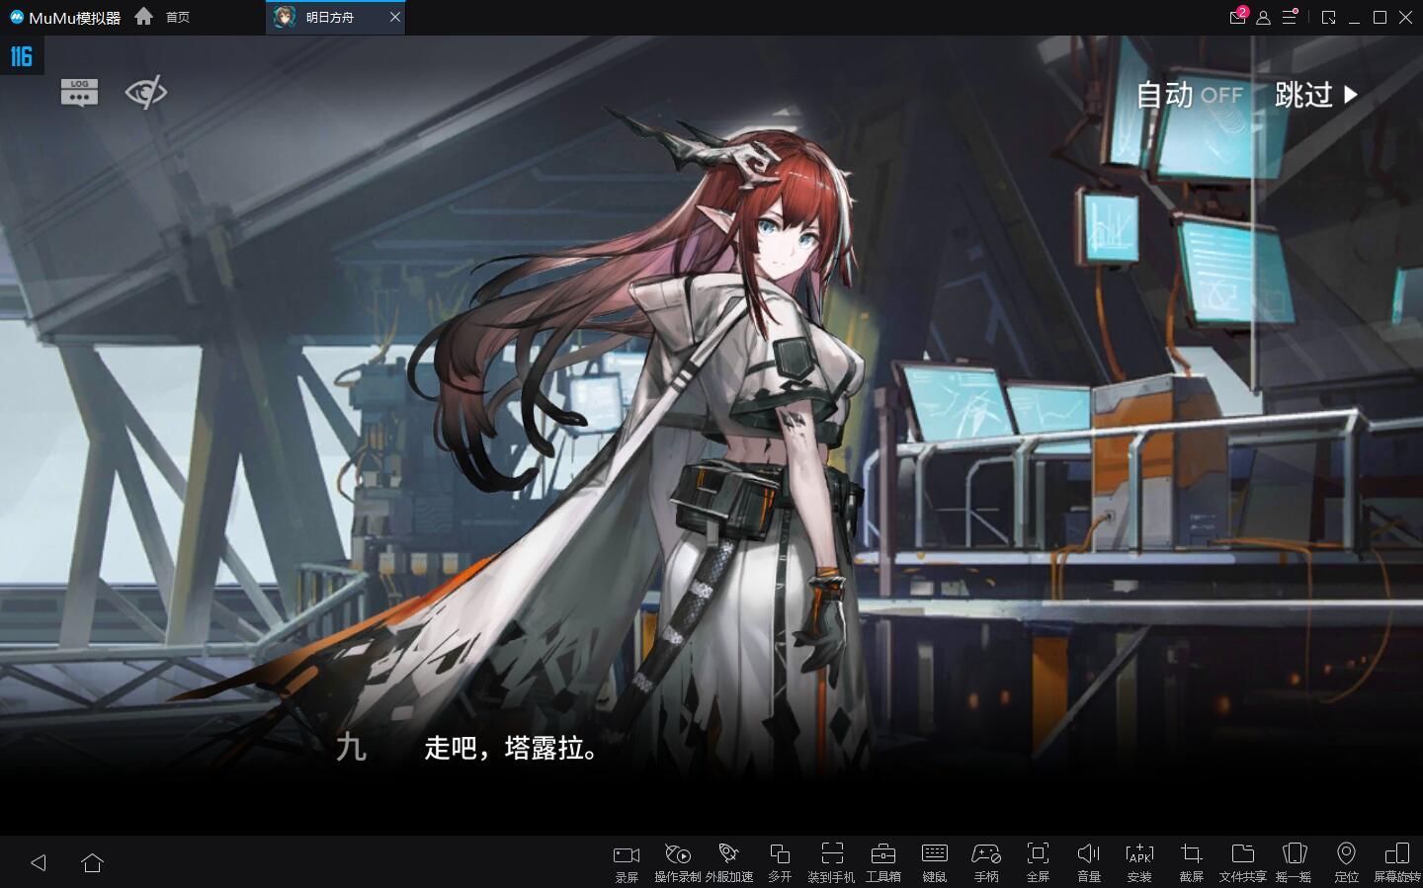
Task: Open 外服加速 accelerator tool
Action: [729, 862]
